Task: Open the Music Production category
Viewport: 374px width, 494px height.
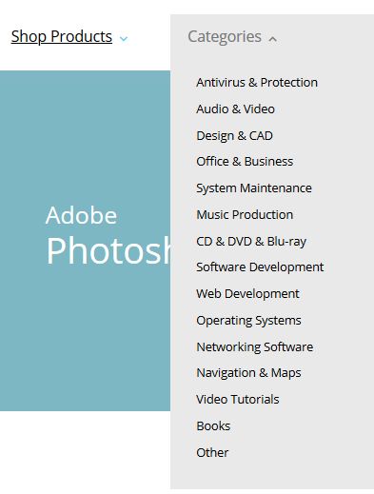Action: 245,215
